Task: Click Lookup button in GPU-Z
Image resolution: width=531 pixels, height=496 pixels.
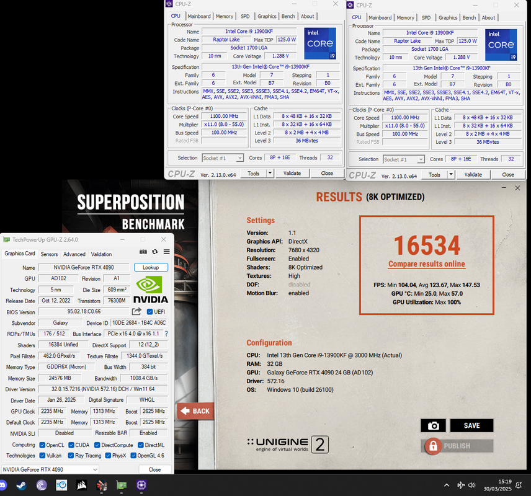Action: click(151, 267)
